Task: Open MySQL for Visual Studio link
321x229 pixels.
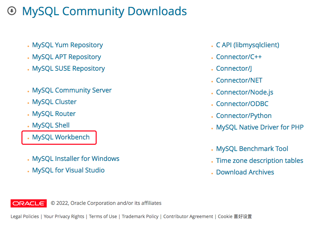Action: coord(68,170)
